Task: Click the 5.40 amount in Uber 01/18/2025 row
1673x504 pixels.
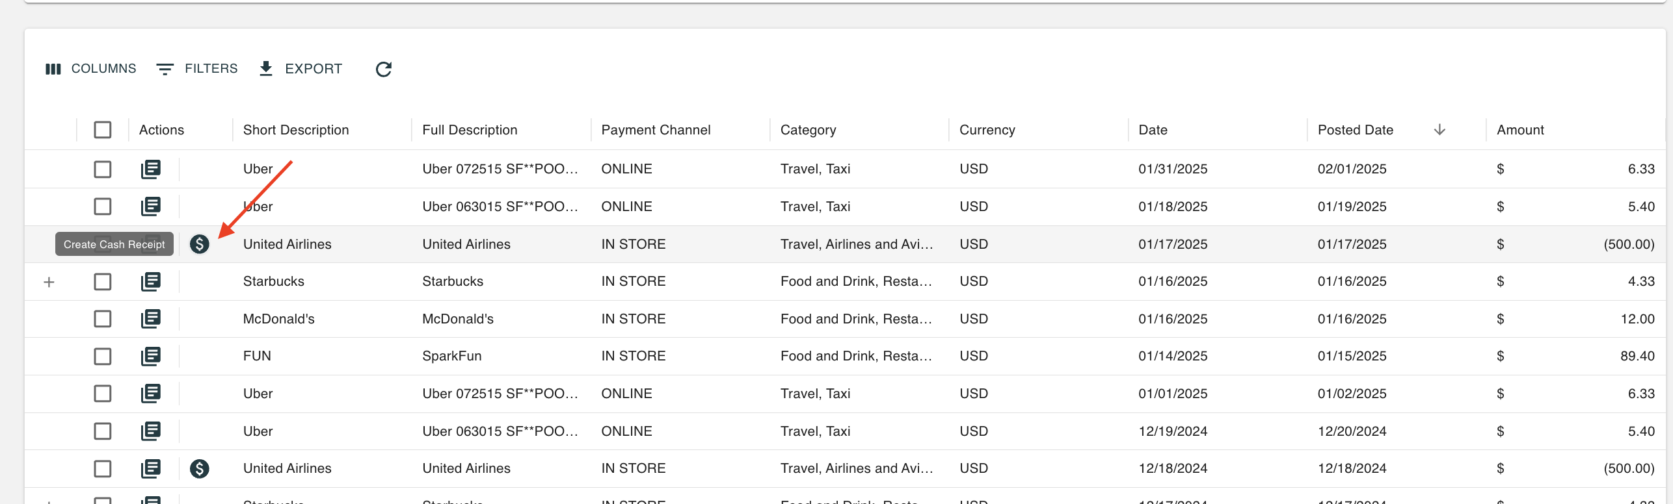Action: pos(1641,207)
